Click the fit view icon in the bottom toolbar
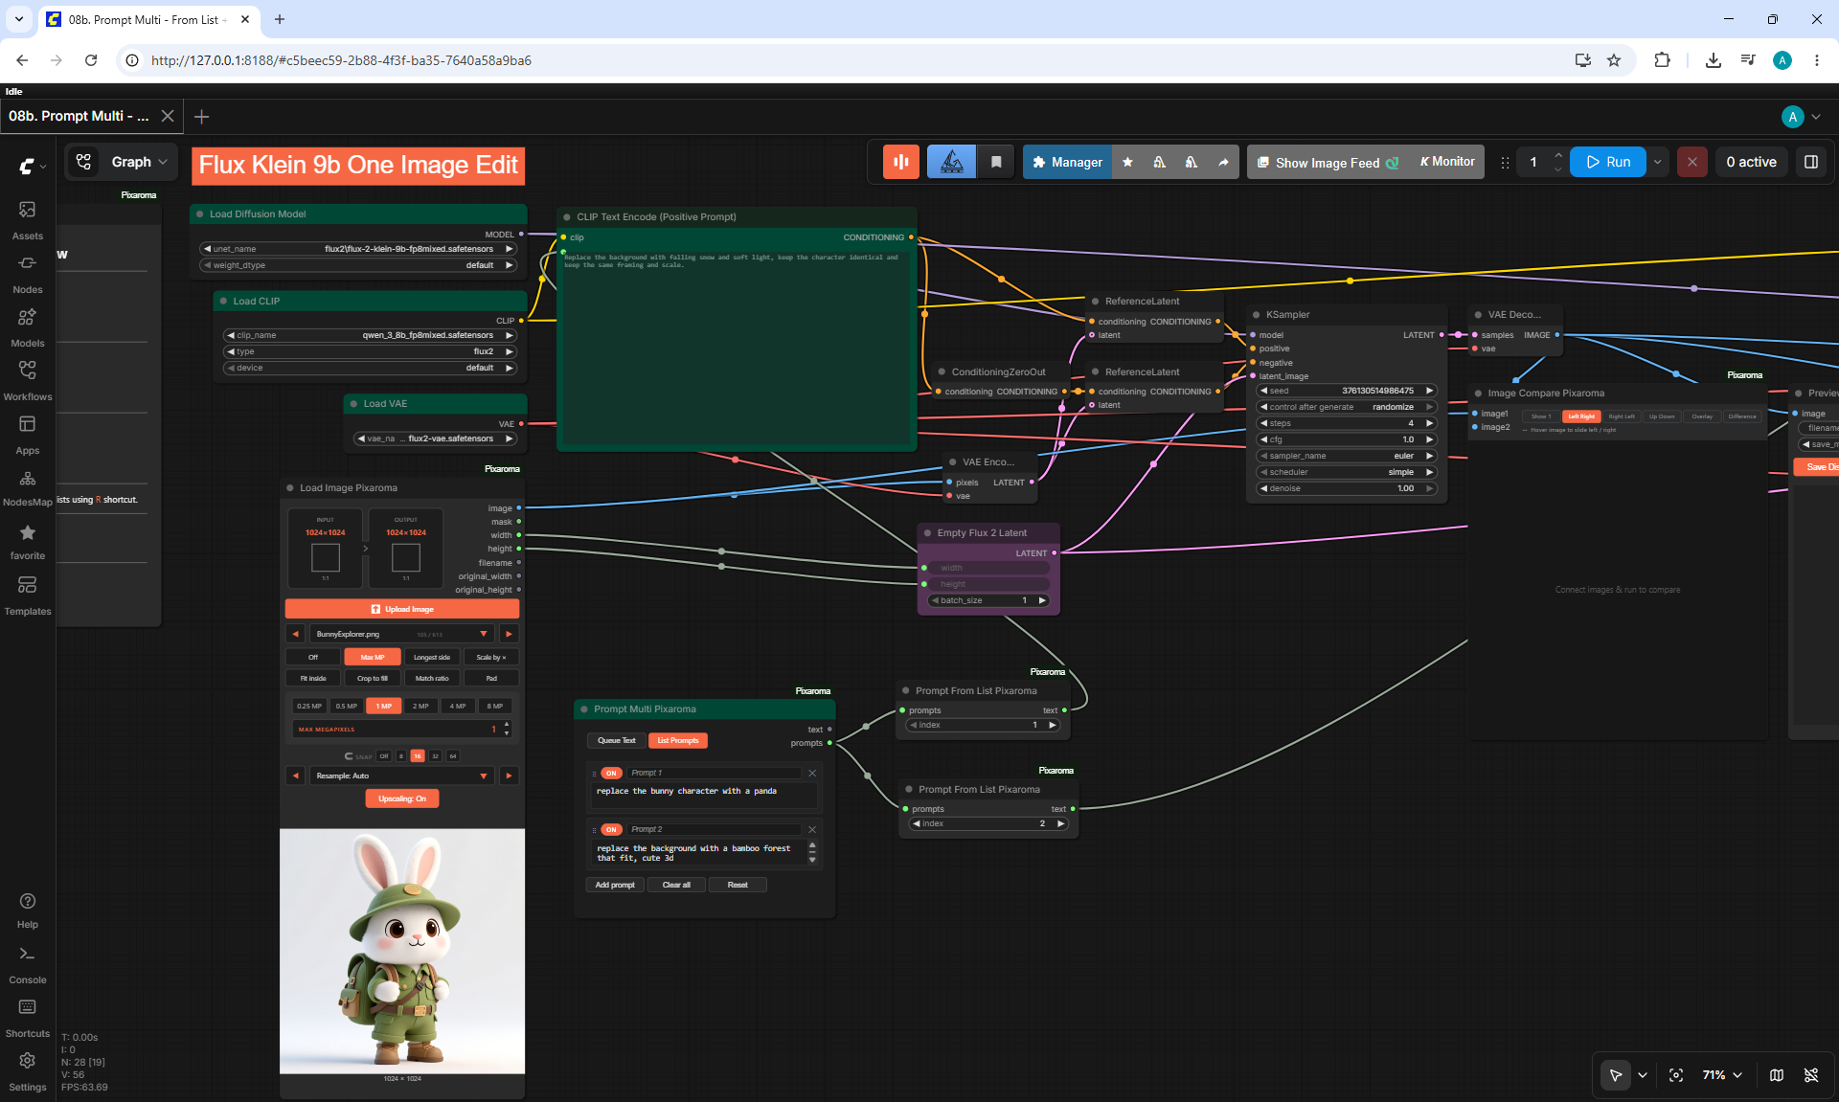The image size is (1839, 1102). [x=1676, y=1075]
